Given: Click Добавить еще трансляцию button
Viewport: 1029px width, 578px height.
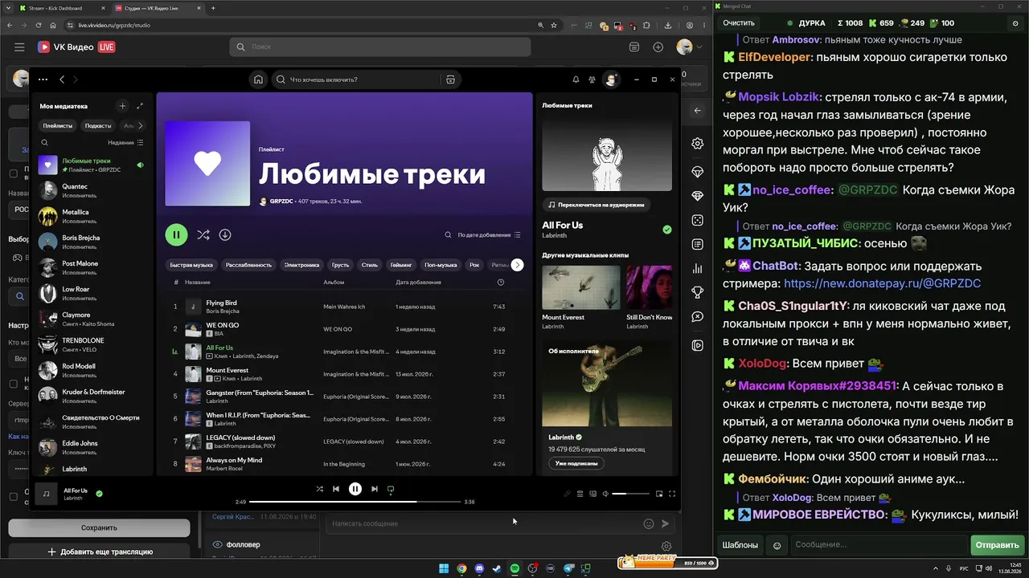Looking at the screenshot, I should pyautogui.click(x=99, y=552).
